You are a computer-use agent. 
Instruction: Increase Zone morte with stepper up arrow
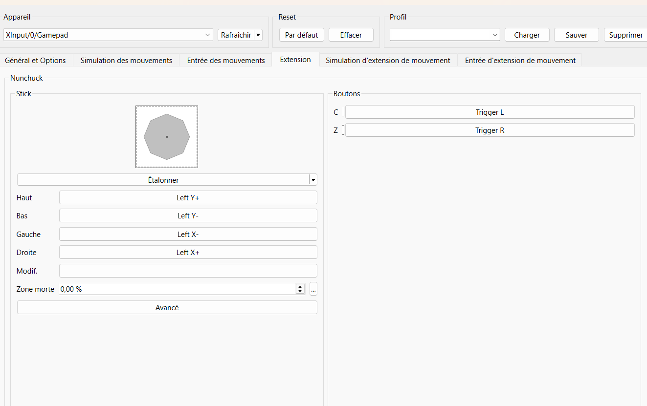300,287
